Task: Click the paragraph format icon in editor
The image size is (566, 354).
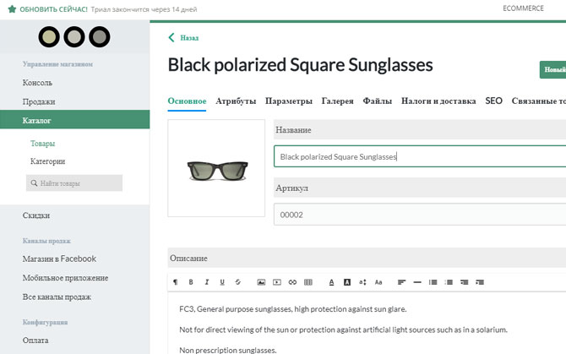Action: click(176, 281)
